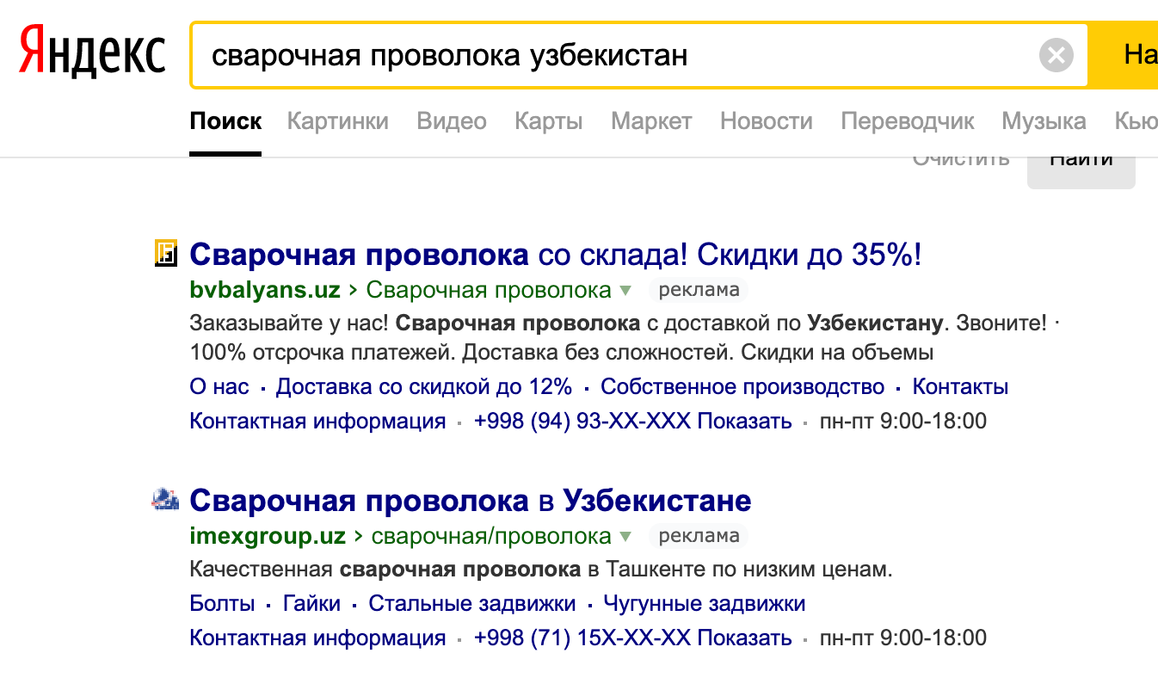Switch to the Картинки tab
Image resolution: width=1158 pixels, height=690 pixels.
[337, 121]
